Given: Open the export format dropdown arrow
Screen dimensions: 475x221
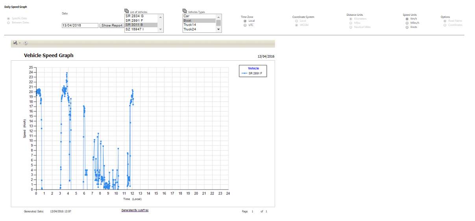Looking at the screenshot, I should (20, 43).
